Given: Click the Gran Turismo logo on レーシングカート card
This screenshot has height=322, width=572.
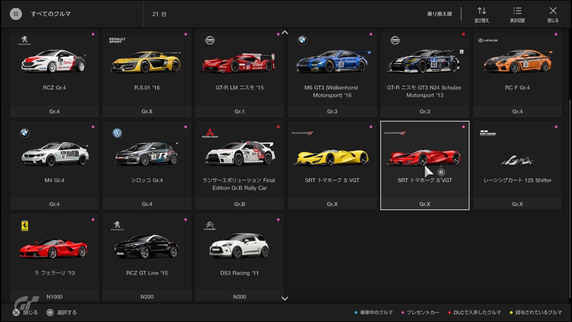Looking at the screenshot, I should 488,133.
